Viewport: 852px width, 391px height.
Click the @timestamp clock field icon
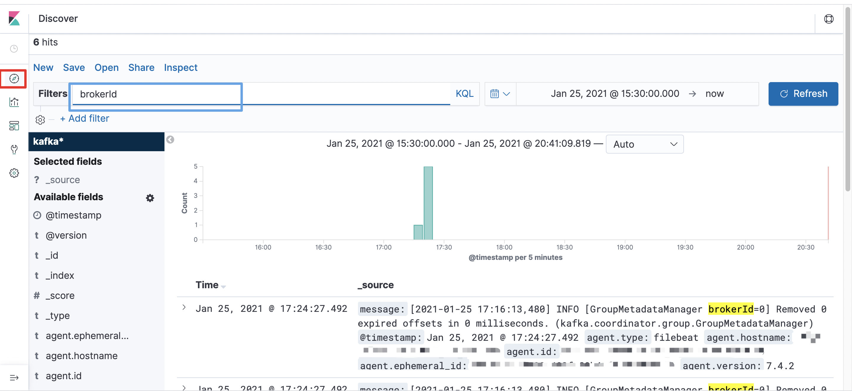37,215
